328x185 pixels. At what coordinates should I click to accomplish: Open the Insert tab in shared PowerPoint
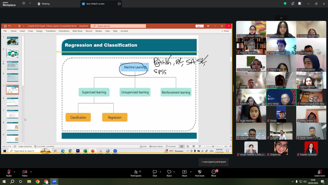(23, 31)
